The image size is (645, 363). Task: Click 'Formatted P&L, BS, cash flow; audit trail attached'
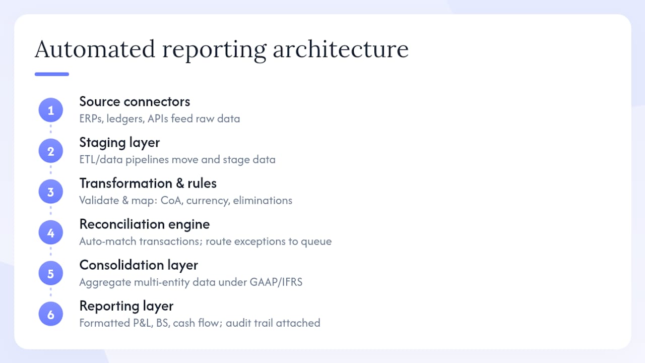(x=200, y=323)
